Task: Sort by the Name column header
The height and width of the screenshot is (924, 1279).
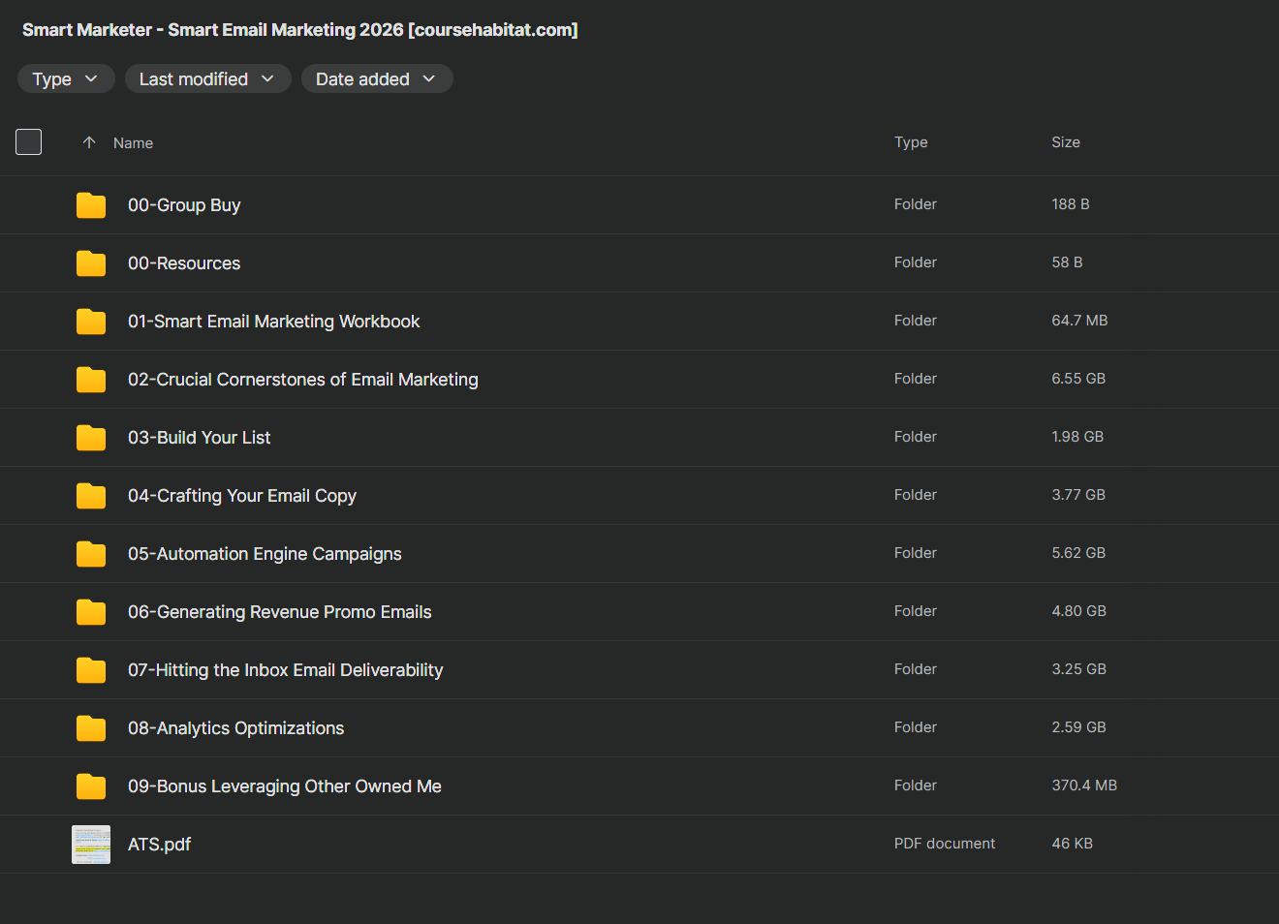Action: coord(133,143)
